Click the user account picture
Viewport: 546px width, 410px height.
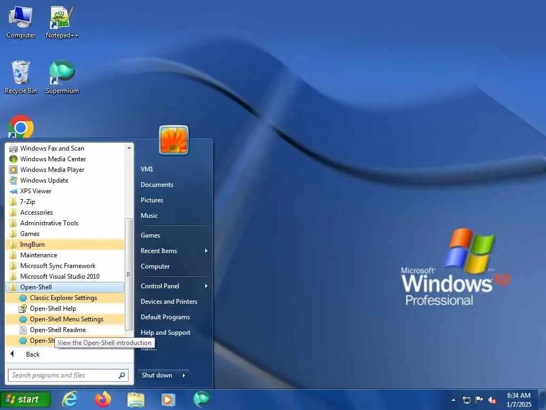click(174, 140)
